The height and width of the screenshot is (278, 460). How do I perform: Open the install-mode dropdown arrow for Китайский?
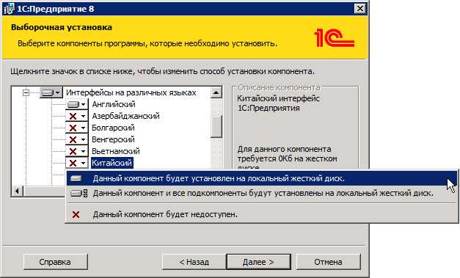pyautogui.click(x=84, y=163)
